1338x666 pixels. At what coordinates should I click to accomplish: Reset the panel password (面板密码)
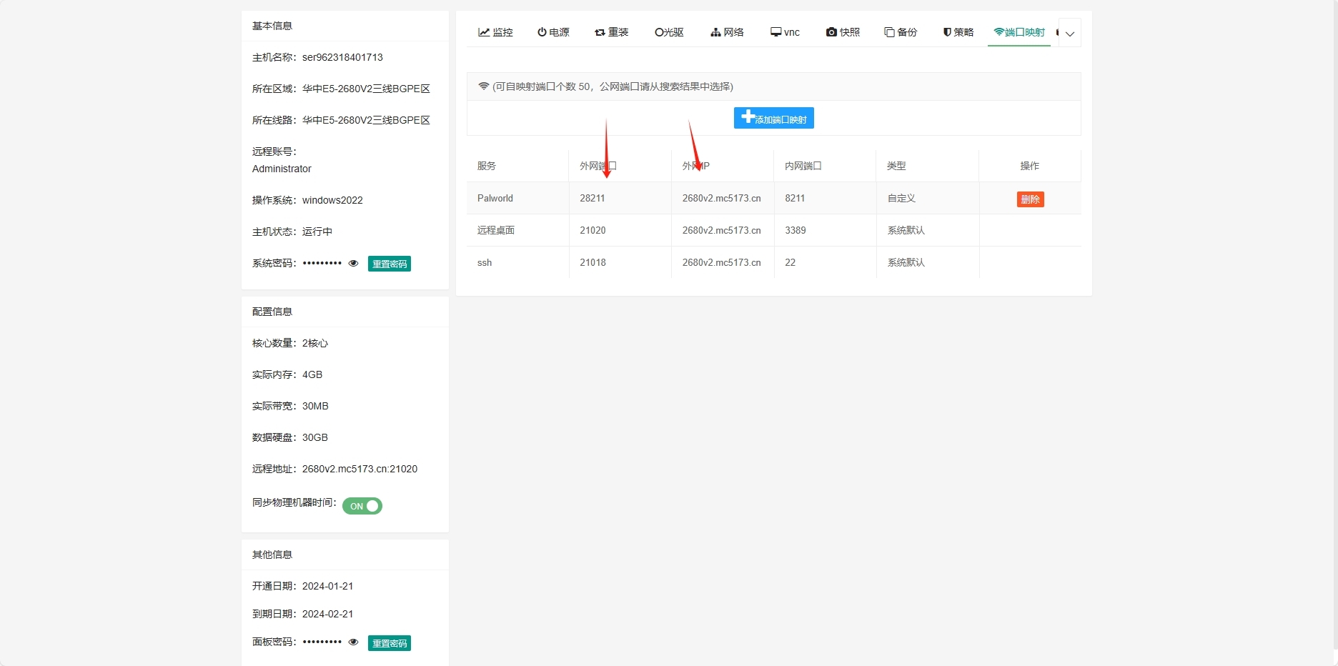point(390,643)
